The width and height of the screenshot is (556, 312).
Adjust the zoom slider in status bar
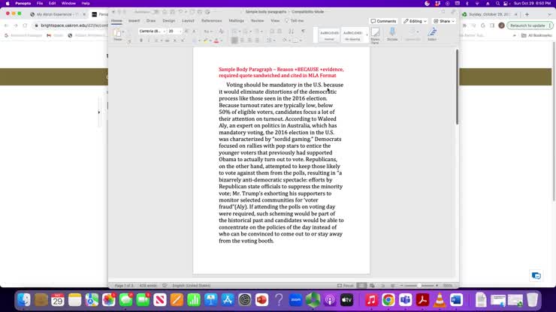[x=419, y=286]
